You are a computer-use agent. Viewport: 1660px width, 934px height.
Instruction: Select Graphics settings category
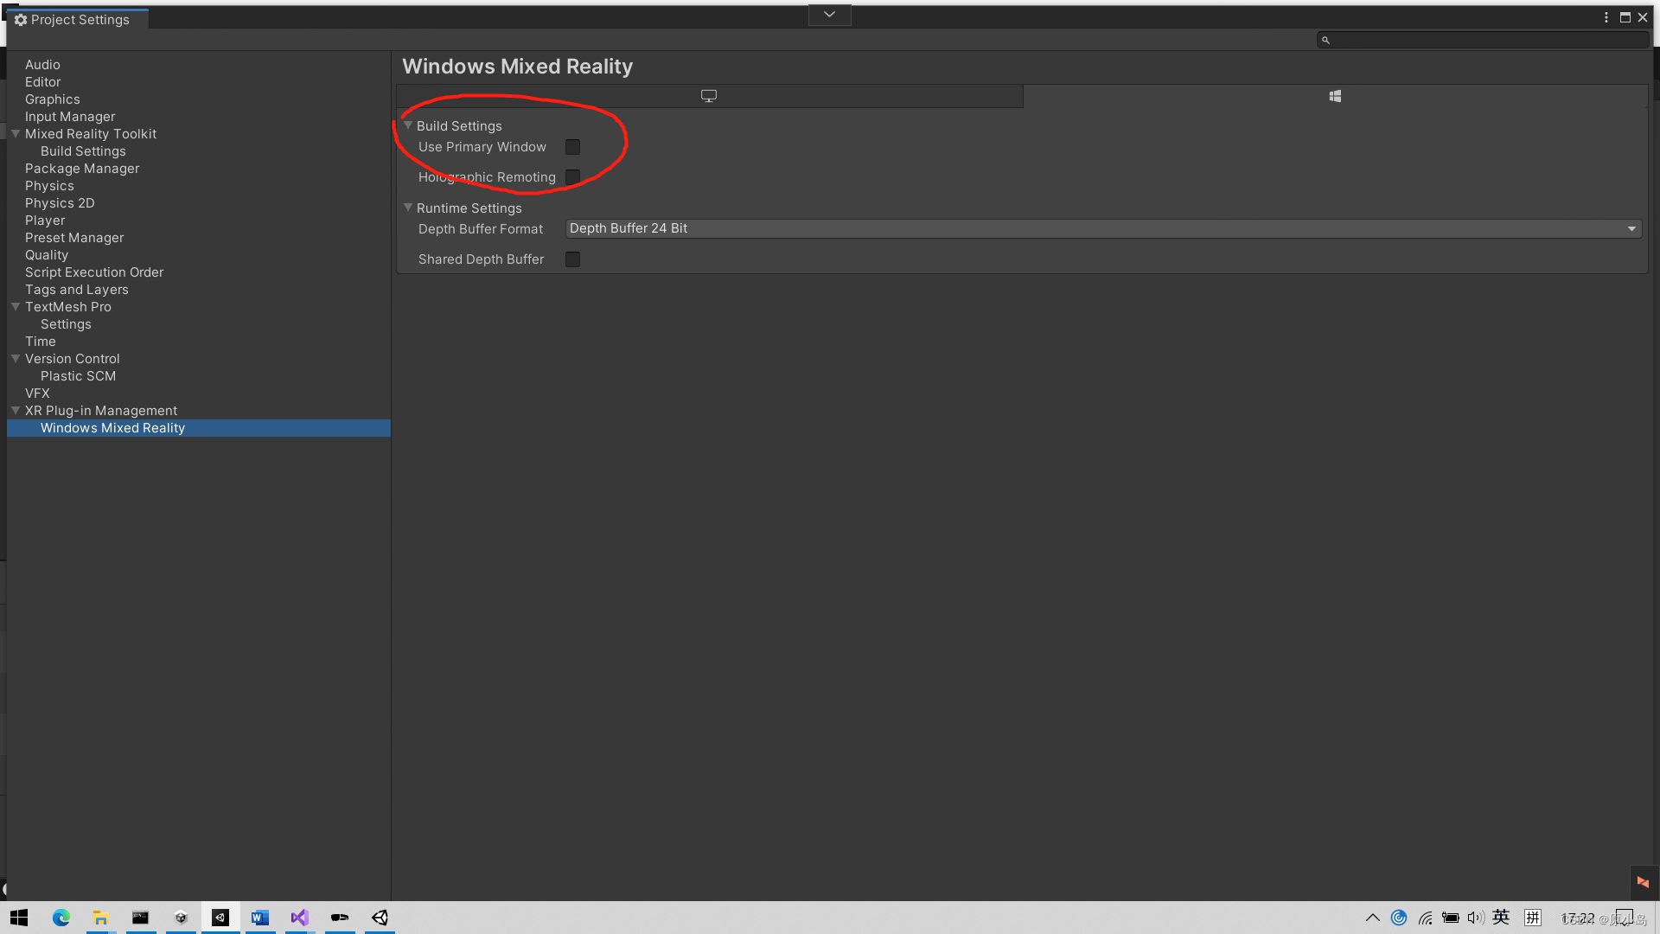click(x=53, y=99)
